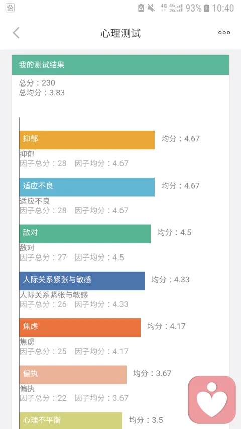This screenshot has height=429, width=241.
Task: Select the green 敌对 bar
Action: pos(85,234)
